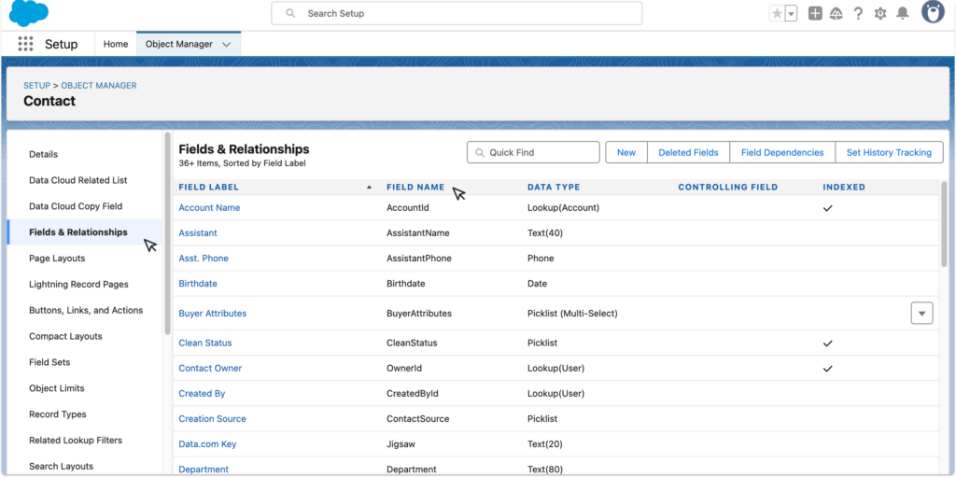Sort by the Field Label column header

209,187
